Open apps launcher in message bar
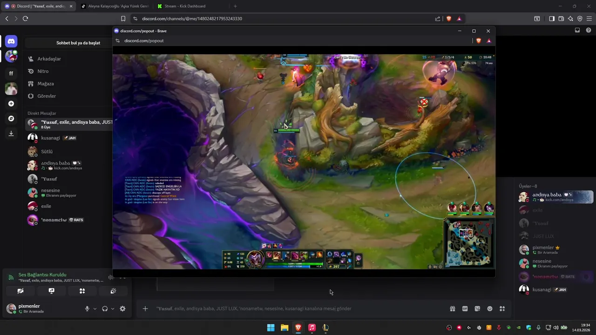596x335 pixels. point(502,308)
